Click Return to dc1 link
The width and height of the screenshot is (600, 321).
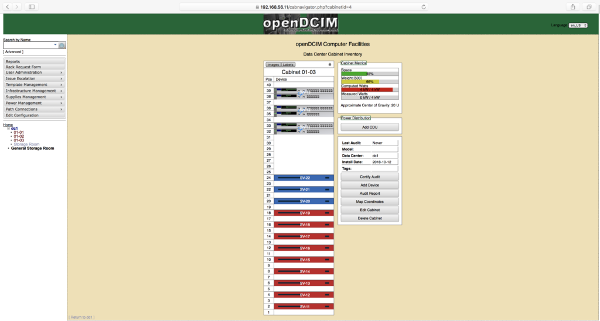pyautogui.click(x=81, y=317)
